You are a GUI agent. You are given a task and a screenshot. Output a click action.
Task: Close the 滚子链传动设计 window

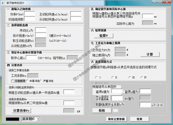click(167, 2)
